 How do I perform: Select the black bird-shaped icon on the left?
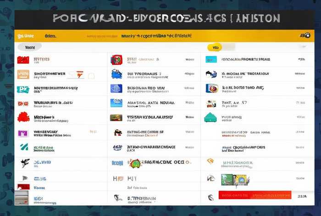pos(24,162)
